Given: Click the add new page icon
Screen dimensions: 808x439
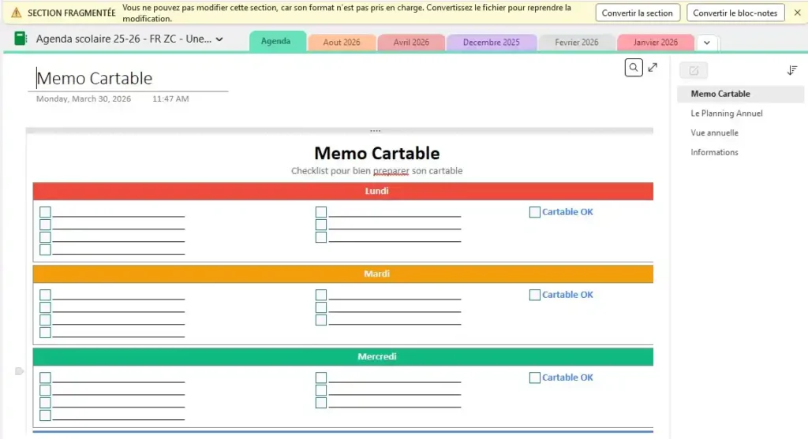Looking at the screenshot, I should (694, 70).
